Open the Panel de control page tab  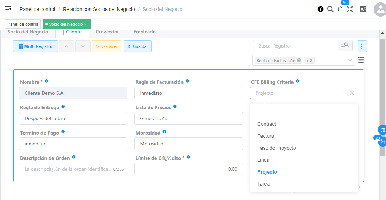click(x=22, y=24)
